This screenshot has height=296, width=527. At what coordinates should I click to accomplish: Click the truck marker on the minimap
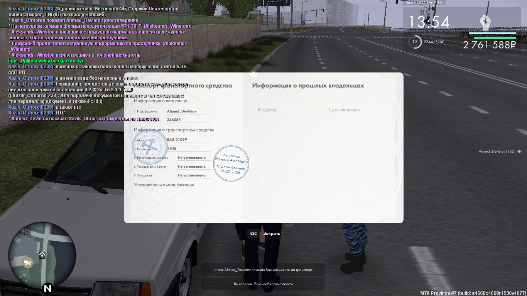pos(28,263)
